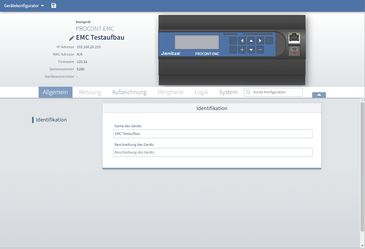Open the Aufzeichnung tab
This screenshot has width=365, height=249.
[129, 92]
